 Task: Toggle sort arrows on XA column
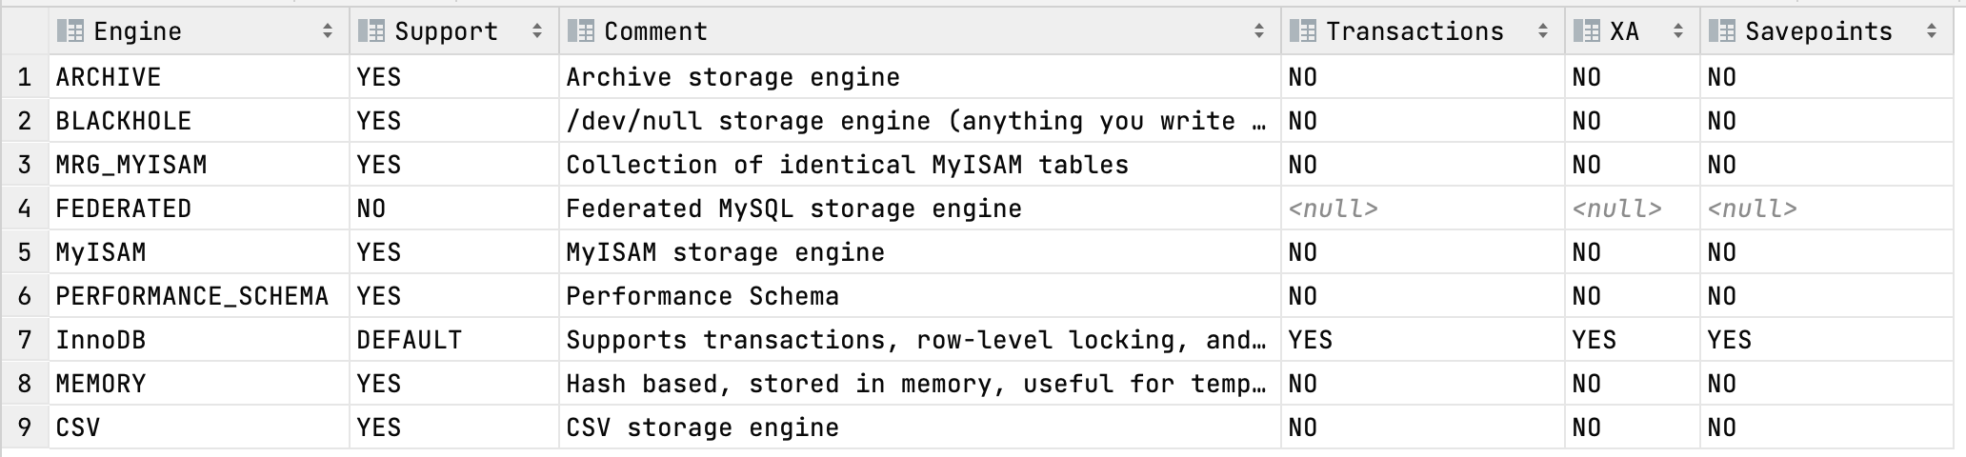point(1678,31)
